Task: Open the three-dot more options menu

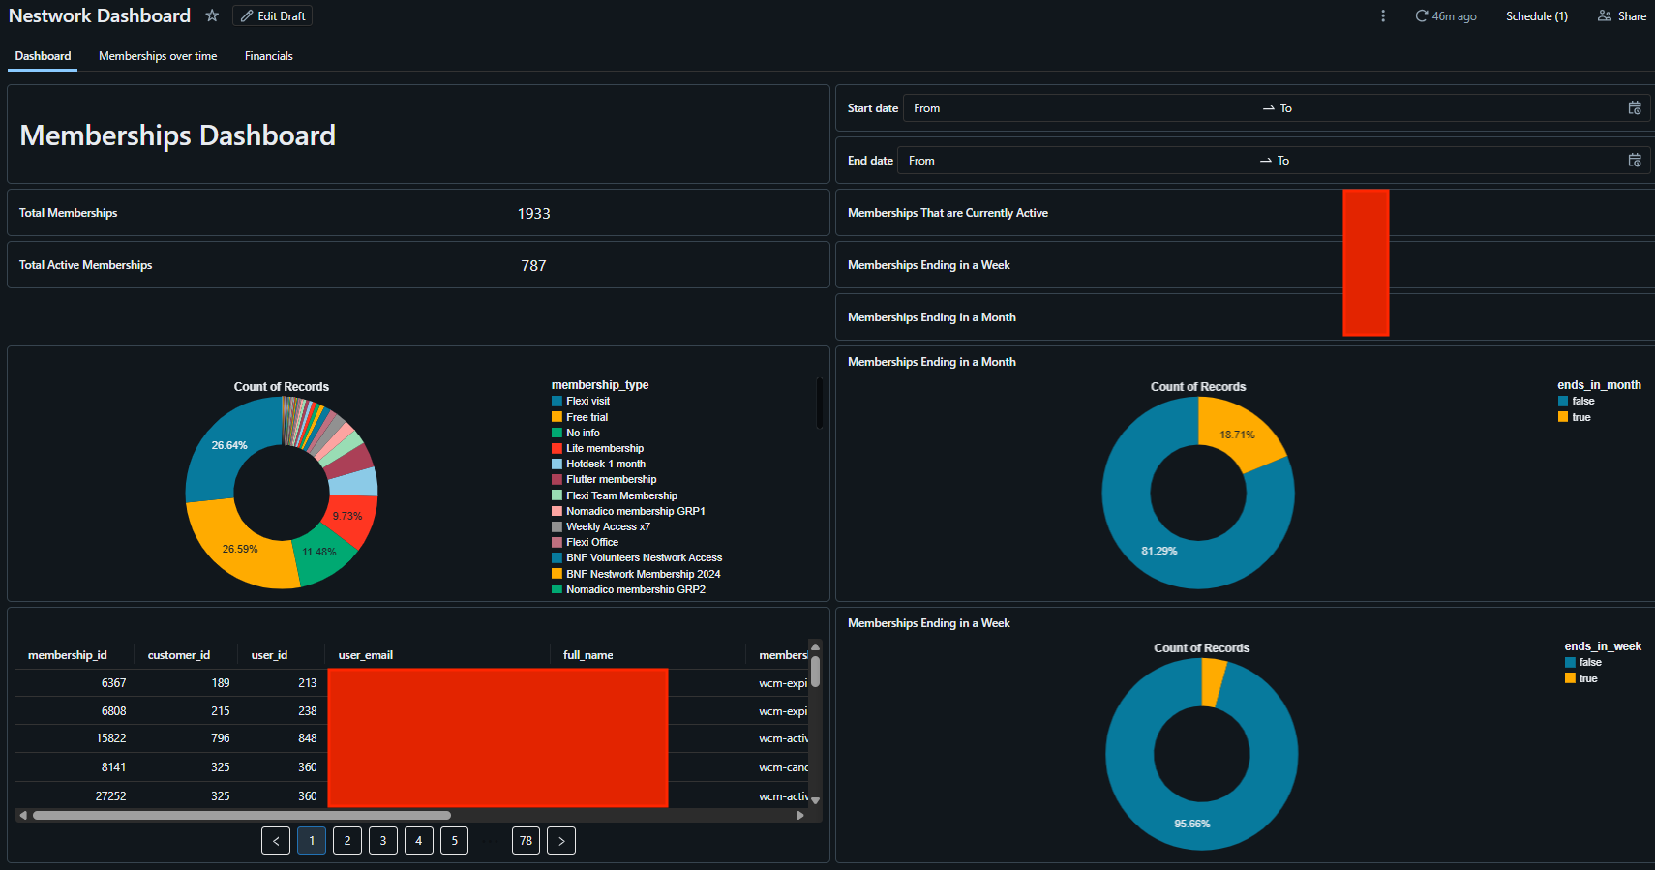Action: pos(1383,16)
